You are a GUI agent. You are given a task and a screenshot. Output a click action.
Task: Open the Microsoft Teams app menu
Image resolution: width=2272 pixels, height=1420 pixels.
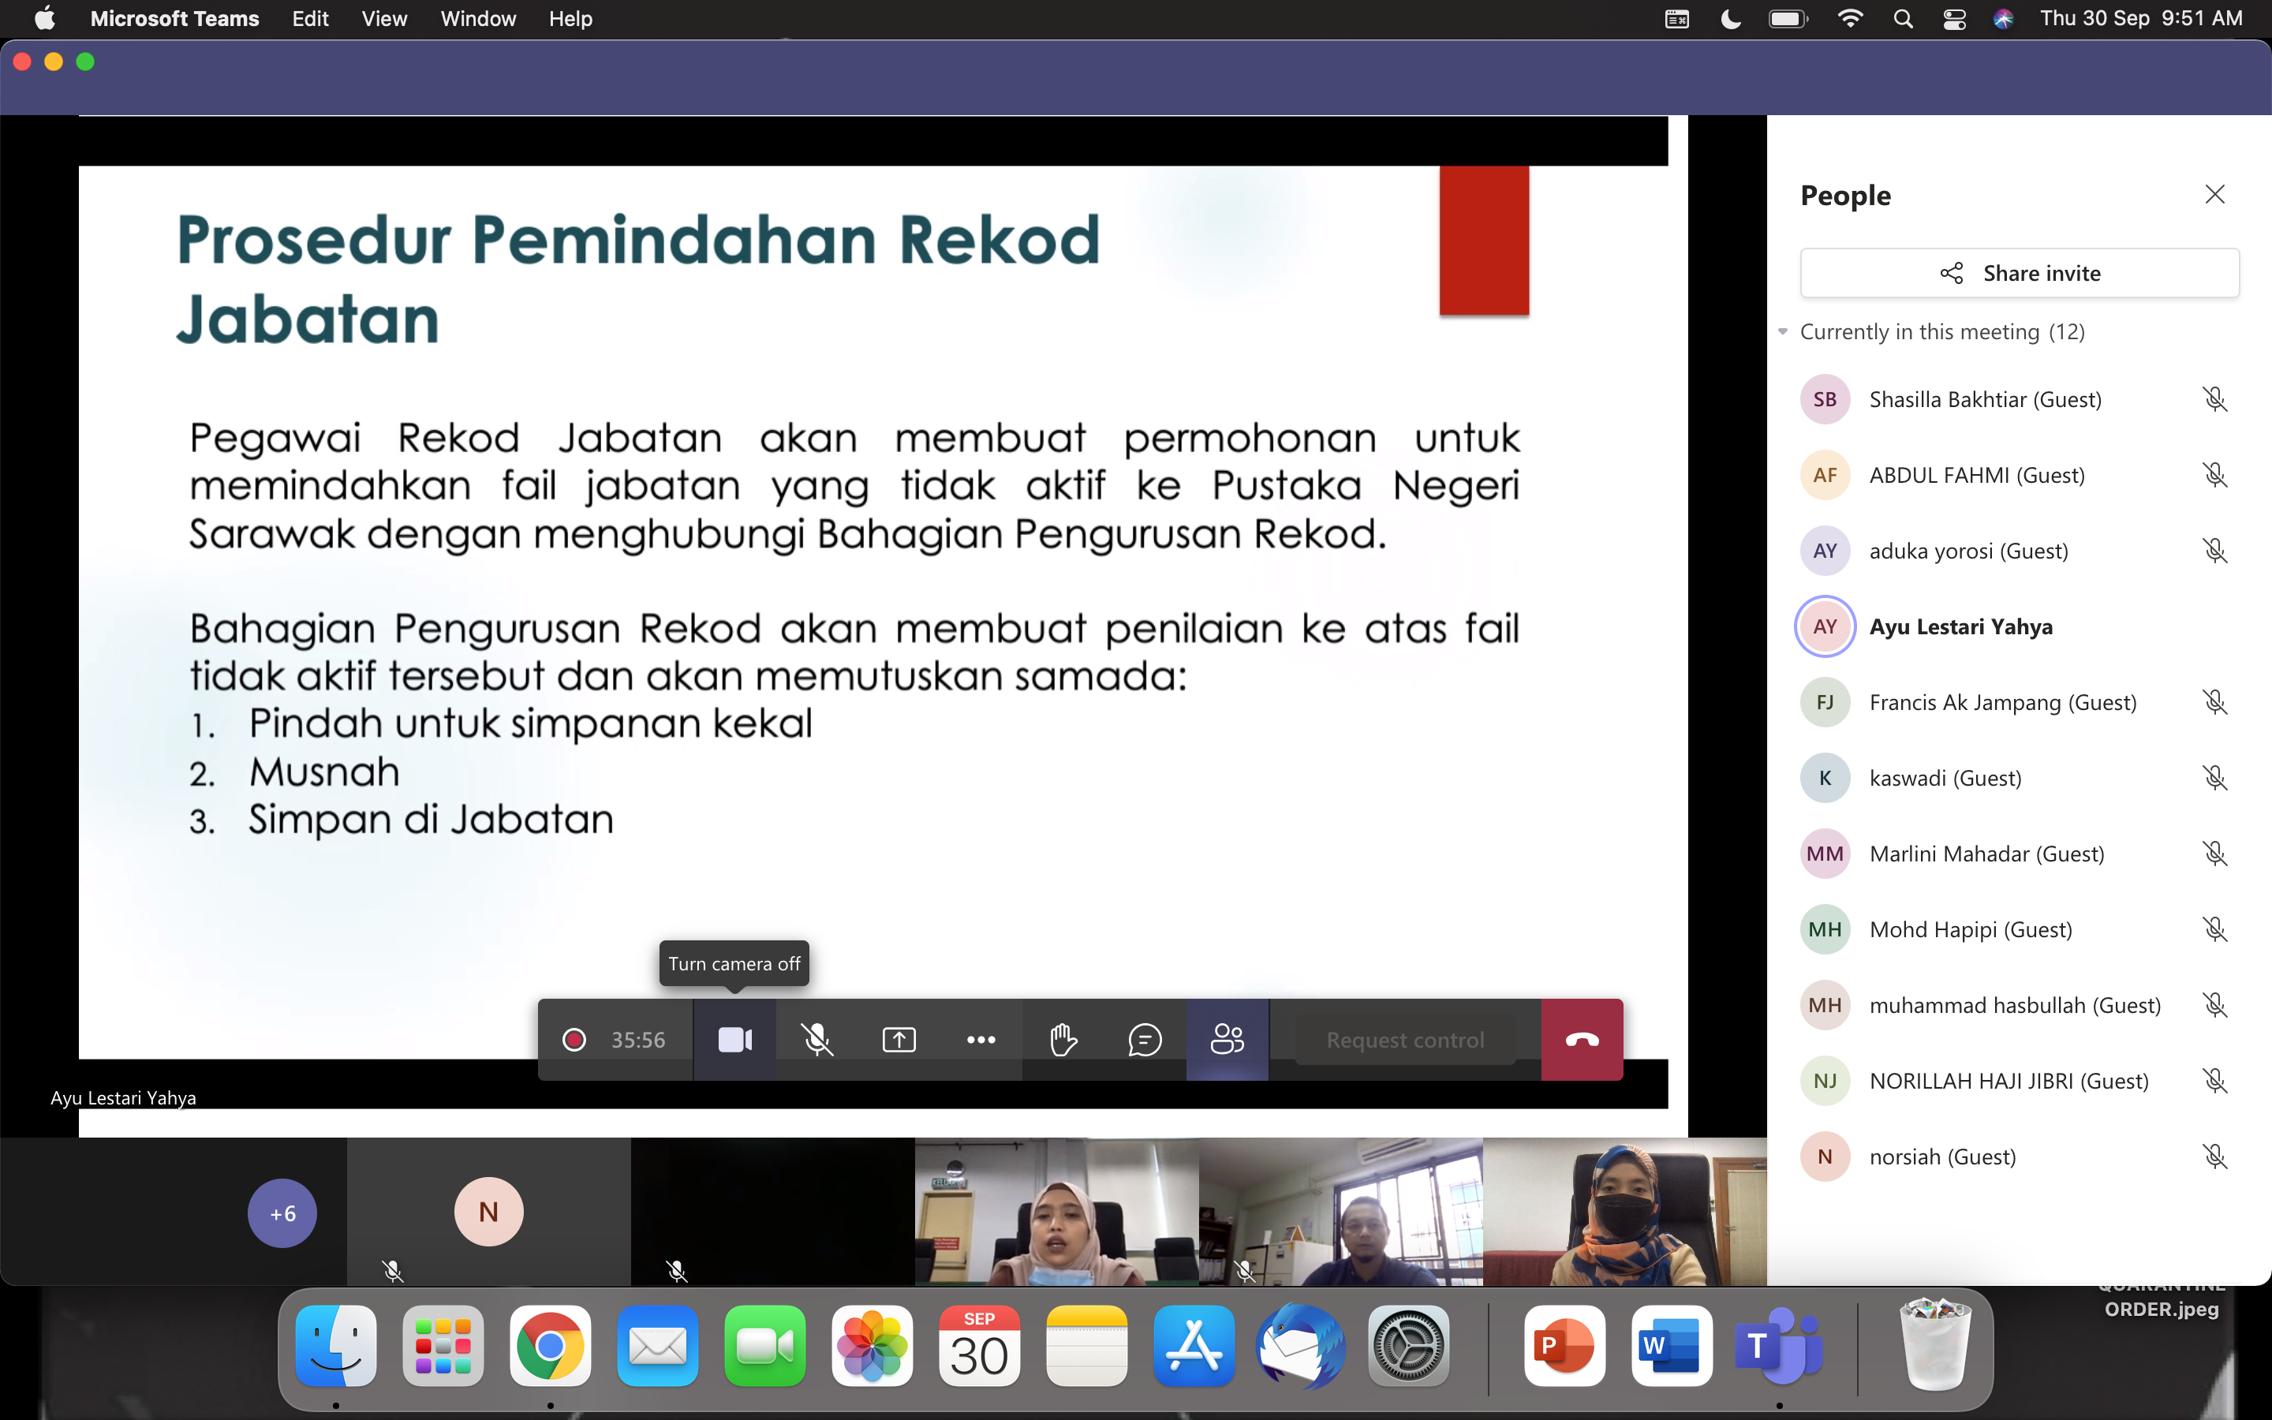pos(174,19)
